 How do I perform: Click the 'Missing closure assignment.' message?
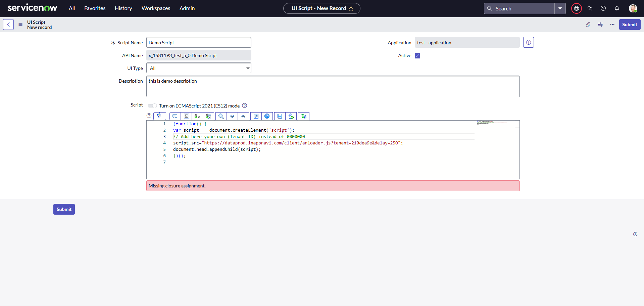333,186
